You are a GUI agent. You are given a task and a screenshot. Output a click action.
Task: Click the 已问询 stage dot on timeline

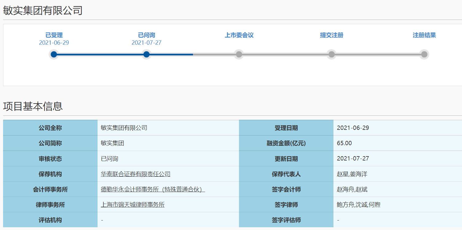[x=147, y=55]
